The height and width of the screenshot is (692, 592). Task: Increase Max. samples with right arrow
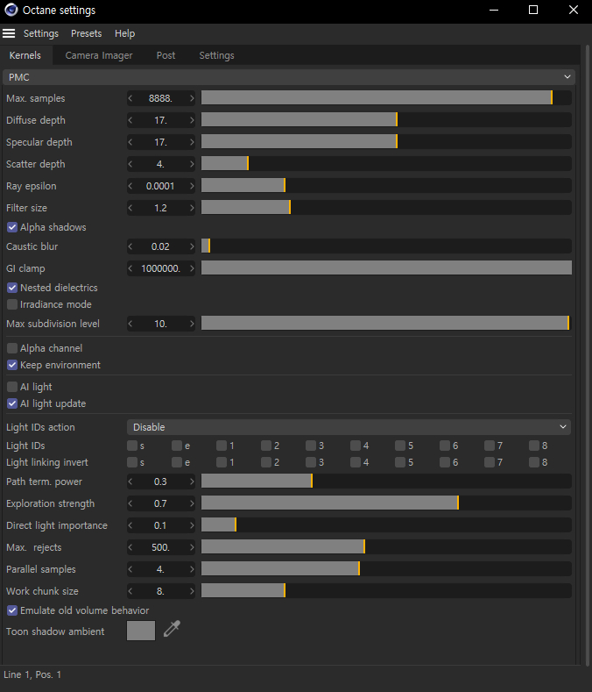point(192,98)
